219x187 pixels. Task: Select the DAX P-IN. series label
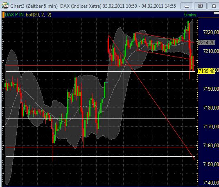pyautogui.click(x=15, y=15)
